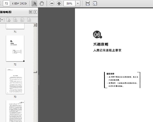Click the page number field showing 72
This screenshot has width=153, height=122.
tap(6, 4)
